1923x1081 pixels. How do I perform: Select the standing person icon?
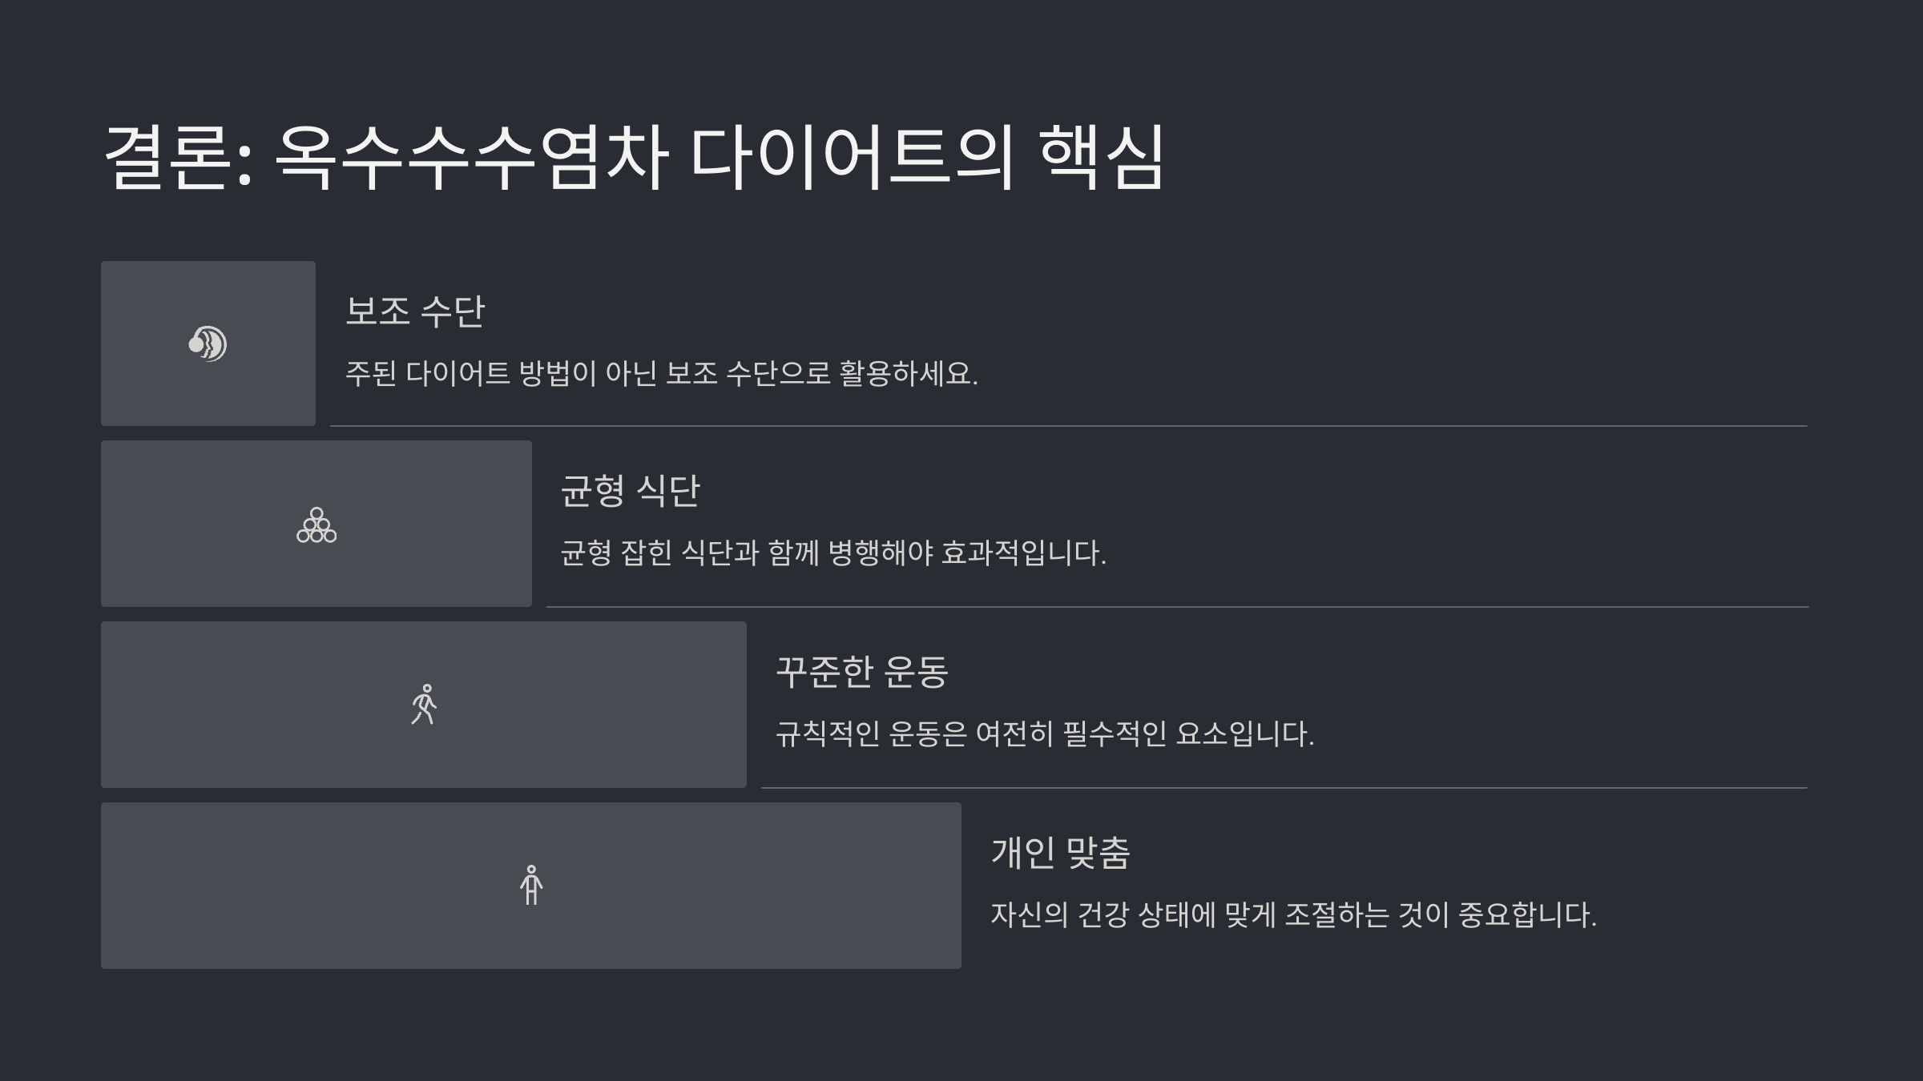(x=531, y=885)
